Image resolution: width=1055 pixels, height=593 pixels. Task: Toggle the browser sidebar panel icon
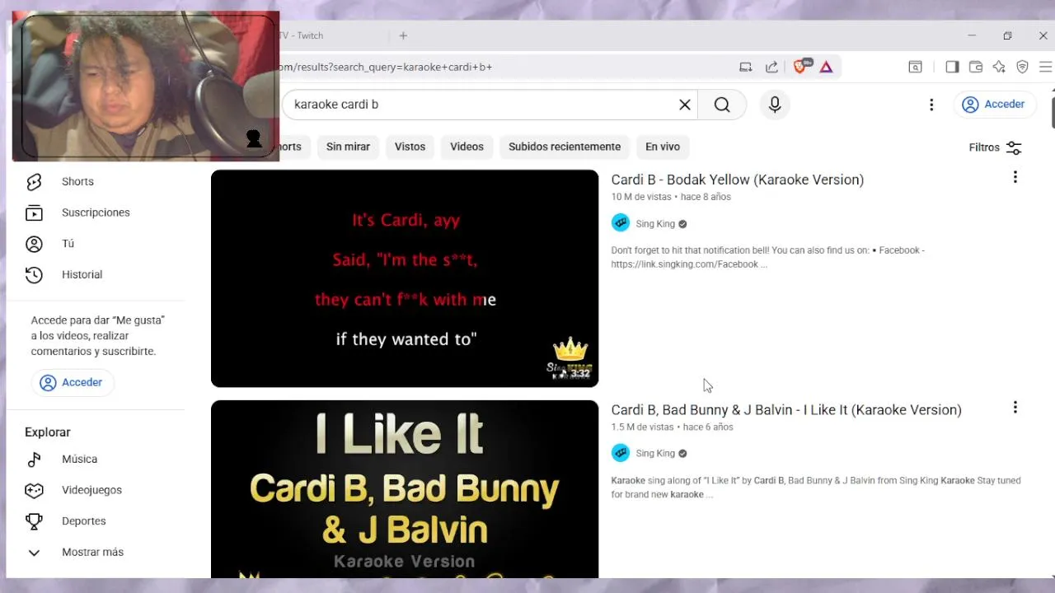pos(952,67)
